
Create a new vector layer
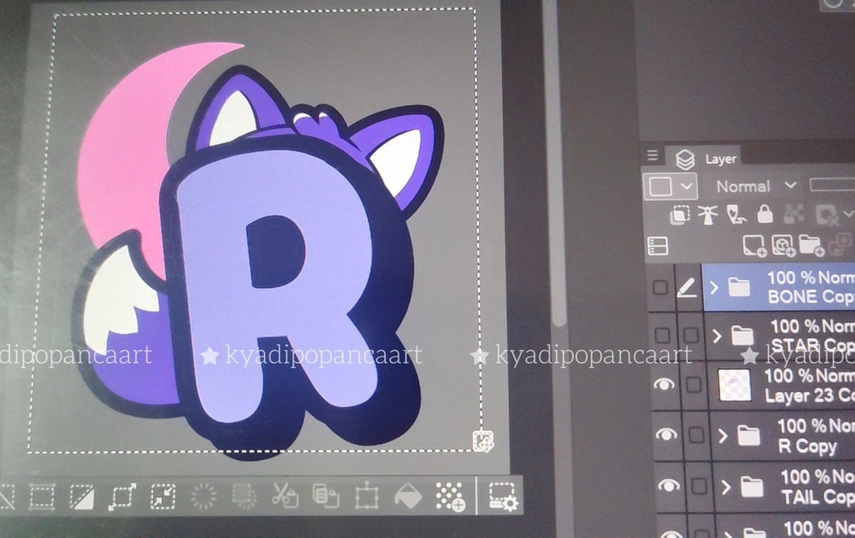(782, 246)
